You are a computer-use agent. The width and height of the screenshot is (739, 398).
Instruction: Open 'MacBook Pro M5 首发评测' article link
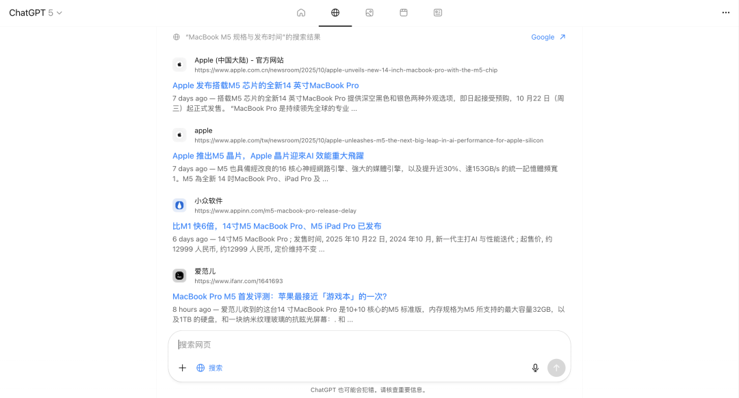point(279,297)
